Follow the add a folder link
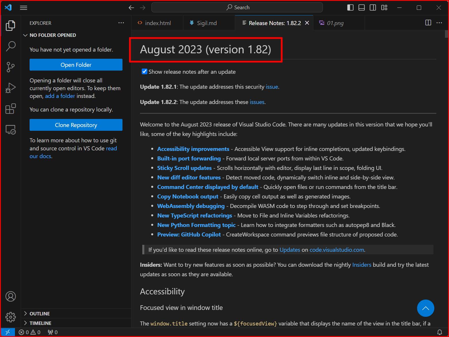 click(x=60, y=96)
